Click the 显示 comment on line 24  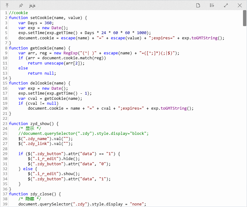click(x=30, y=128)
